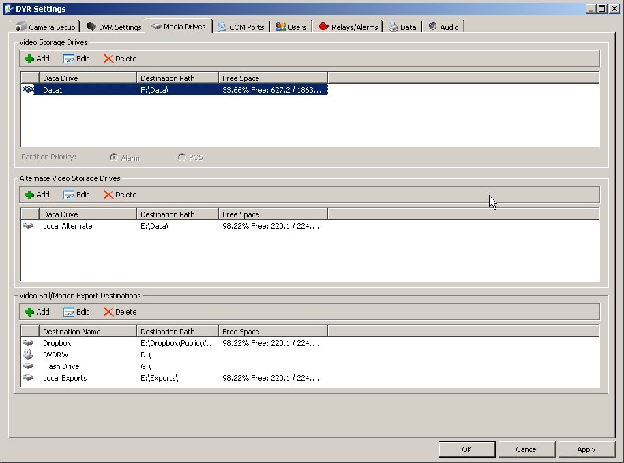Screen dimensions: 624x463
Task: Edit the selected Video Storage Drive
Action: click(x=76, y=59)
